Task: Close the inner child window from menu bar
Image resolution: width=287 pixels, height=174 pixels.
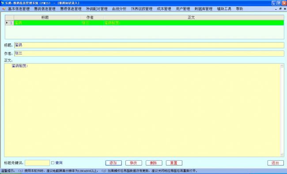Action: coord(285,9)
